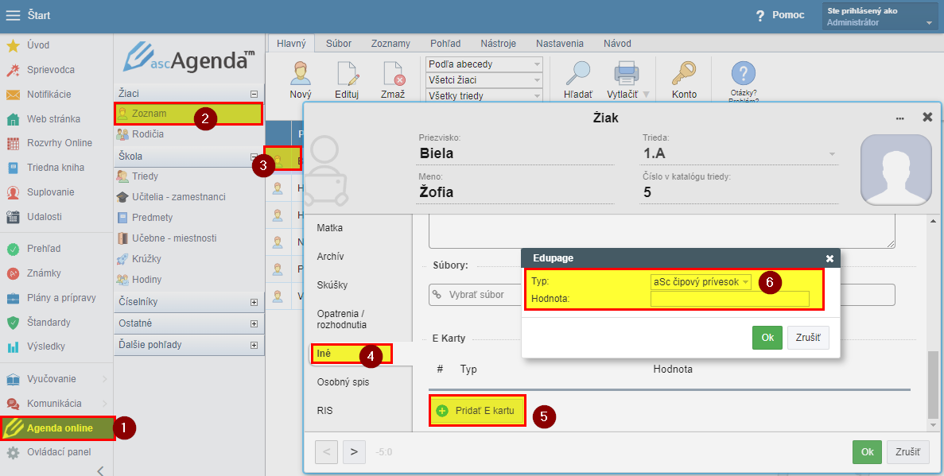Expand the Ďalšie pohľady section

click(254, 346)
